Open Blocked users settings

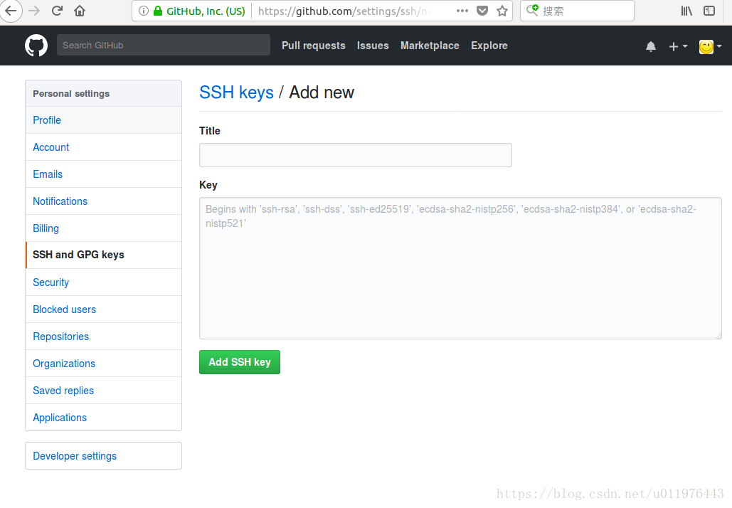(103, 309)
